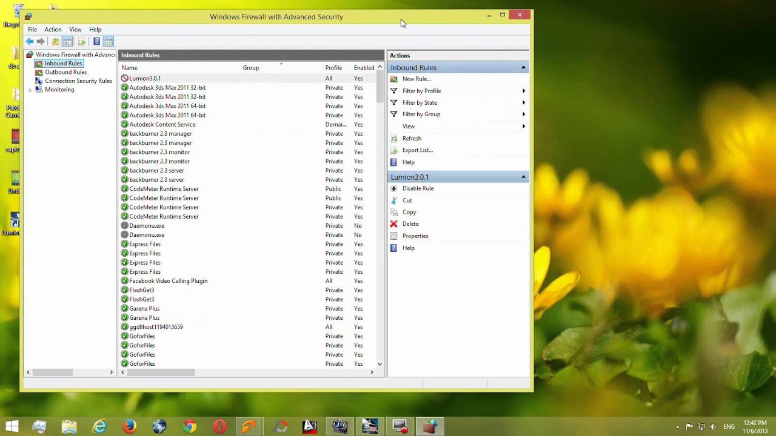Select Inbound Rules tree node
The image size is (776, 436).
[x=63, y=63]
